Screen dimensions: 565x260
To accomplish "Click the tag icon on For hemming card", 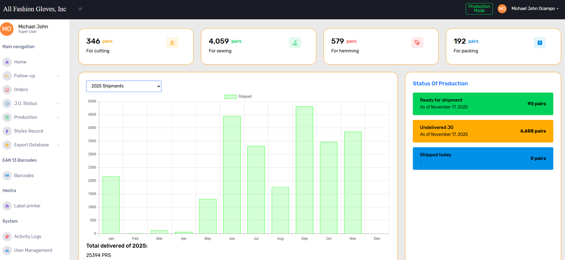I will click(x=417, y=43).
